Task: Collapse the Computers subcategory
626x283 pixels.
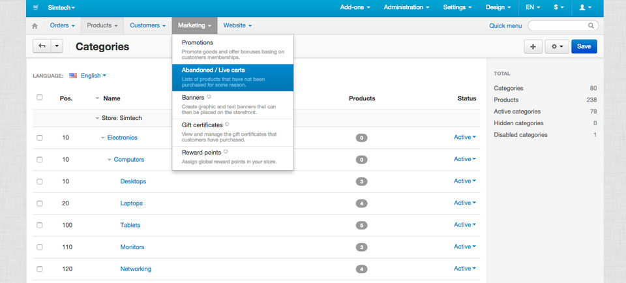Action: (x=110, y=160)
